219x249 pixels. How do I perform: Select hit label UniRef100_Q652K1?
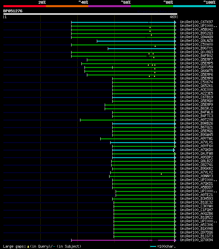[196, 86]
